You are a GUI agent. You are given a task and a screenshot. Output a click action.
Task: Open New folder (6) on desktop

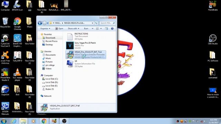click(42, 7)
